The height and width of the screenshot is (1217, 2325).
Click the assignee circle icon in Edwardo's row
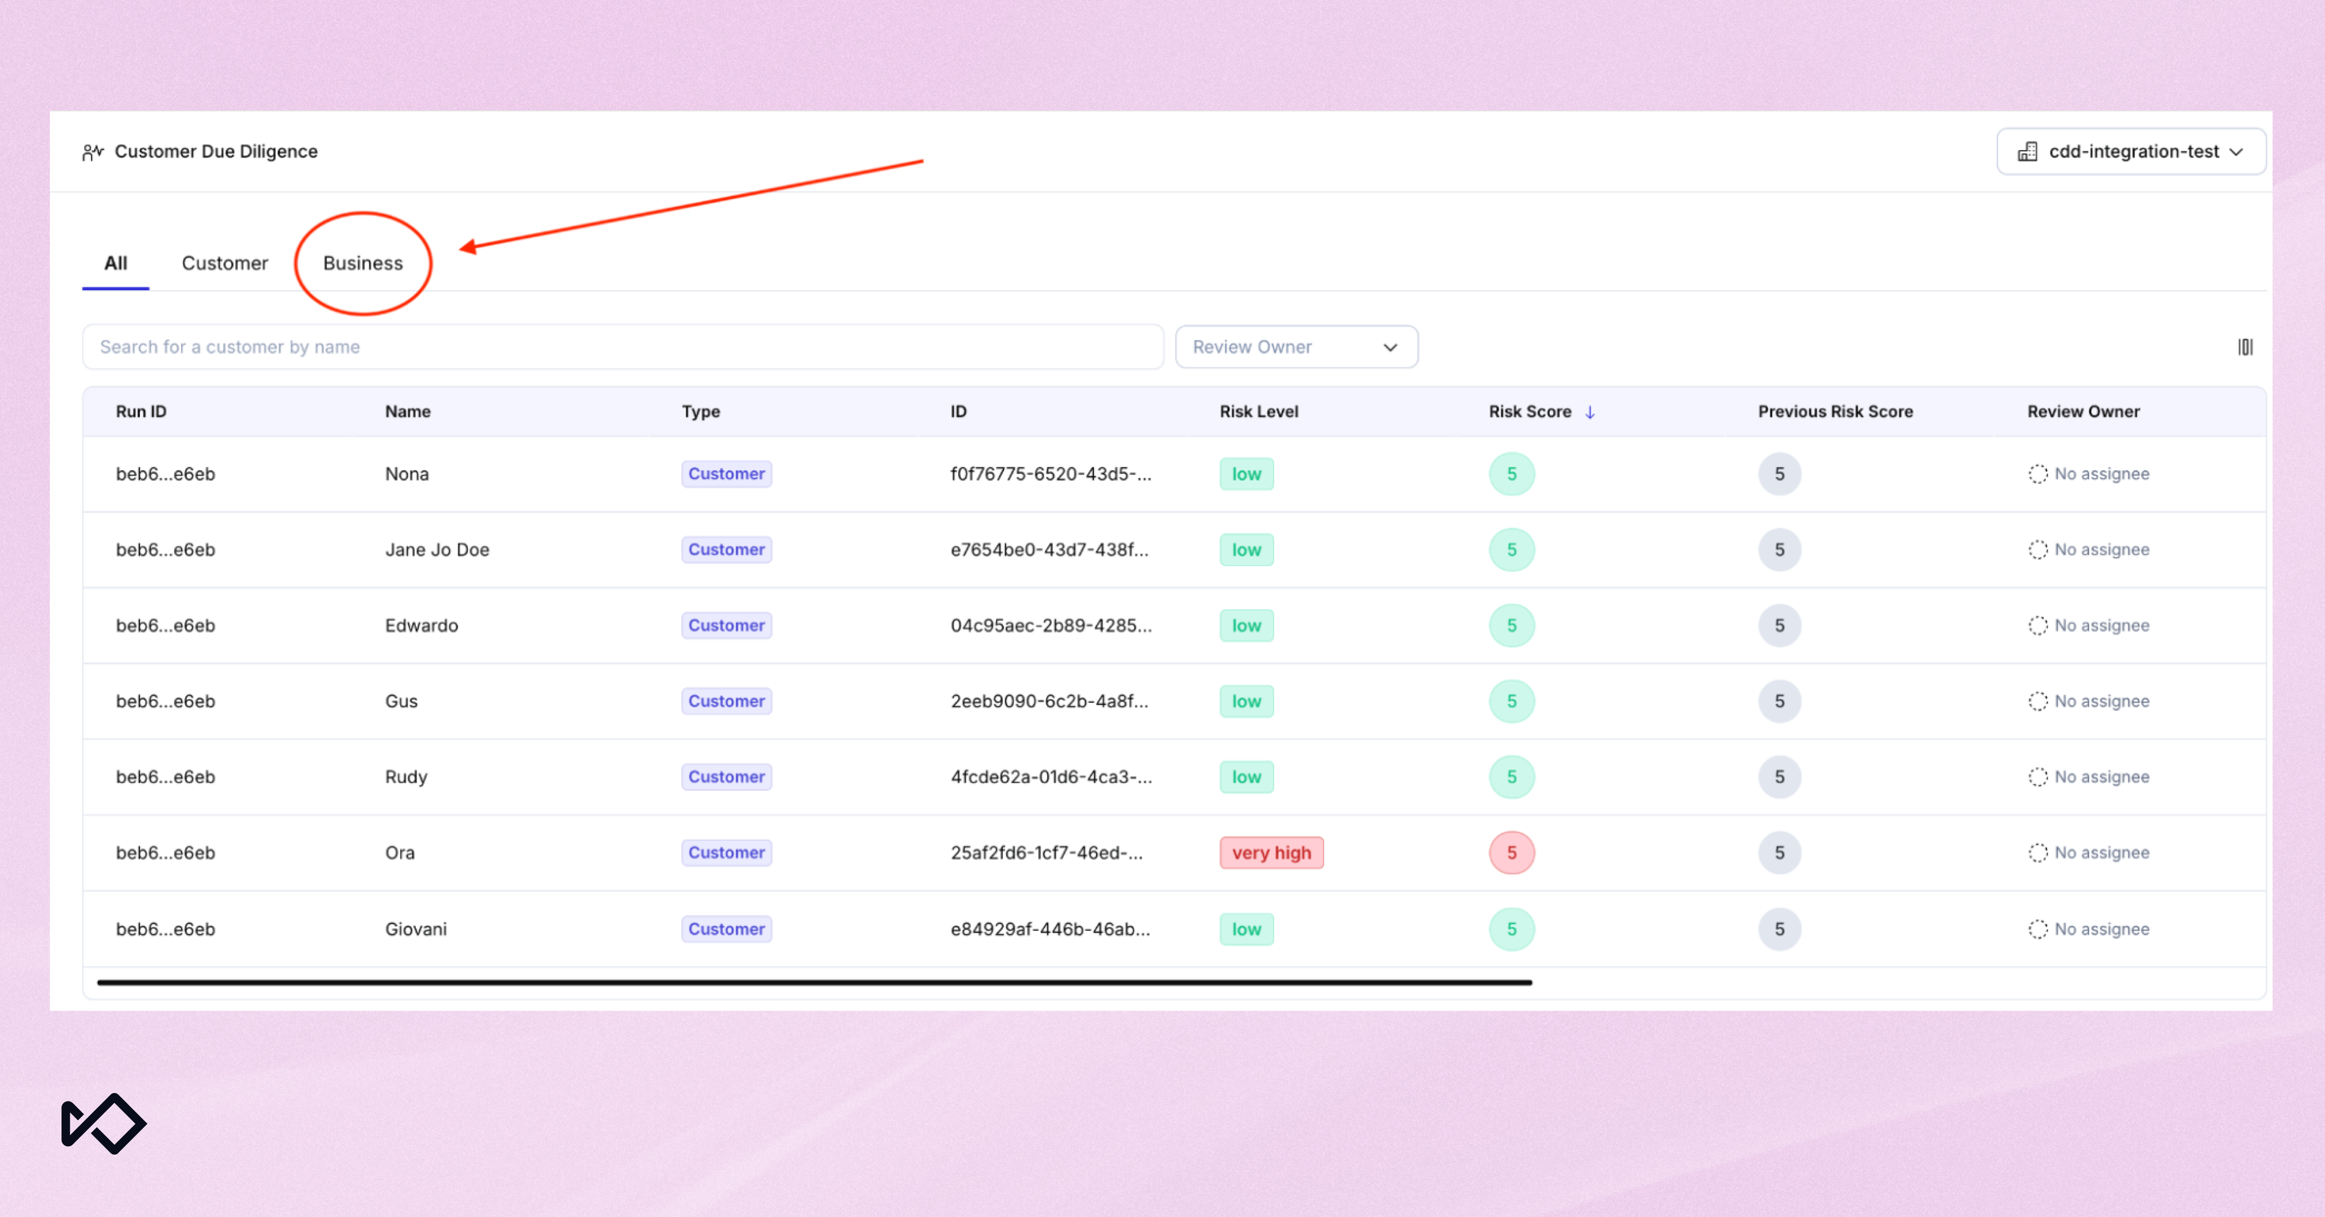(2038, 625)
